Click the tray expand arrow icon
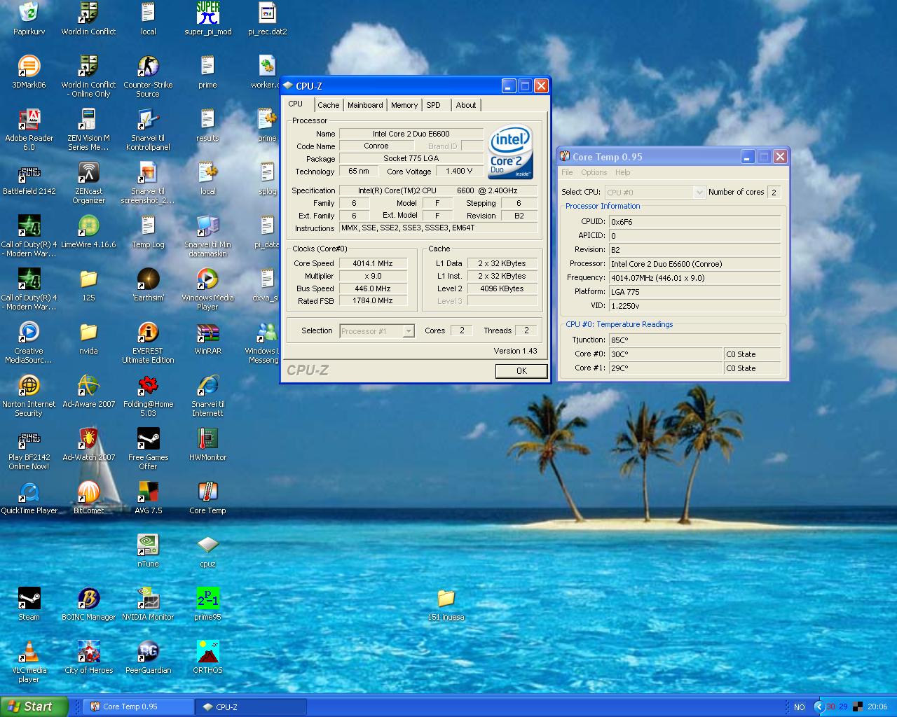Image resolution: width=897 pixels, height=717 pixels. pyautogui.click(x=819, y=706)
